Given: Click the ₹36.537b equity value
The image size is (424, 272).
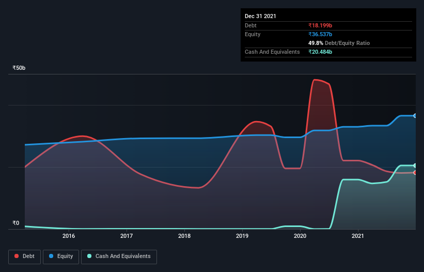Looking at the screenshot, I should coord(320,34).
